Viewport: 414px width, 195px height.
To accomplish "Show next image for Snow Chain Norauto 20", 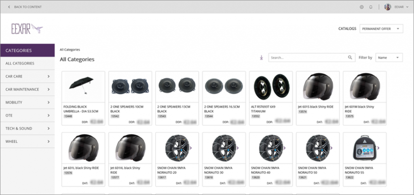I will coord(191,148).
